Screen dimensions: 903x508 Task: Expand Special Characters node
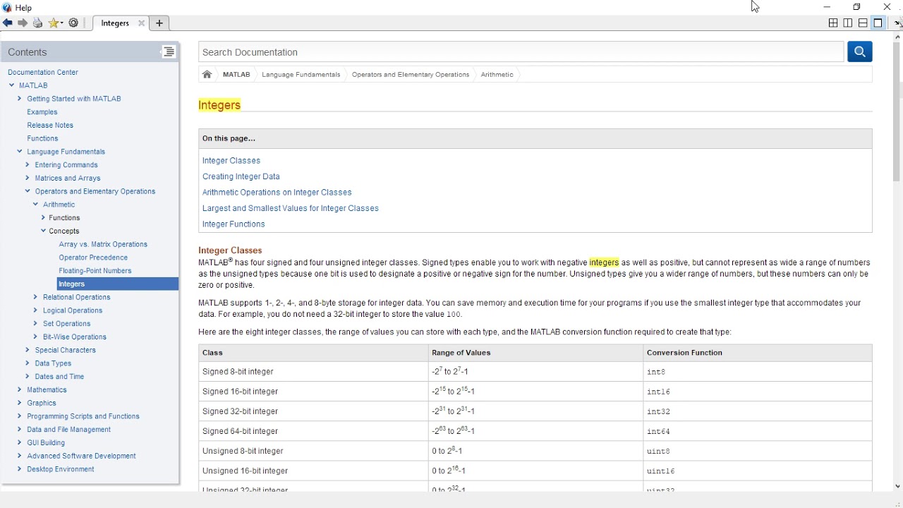click(x=28, y=351)
